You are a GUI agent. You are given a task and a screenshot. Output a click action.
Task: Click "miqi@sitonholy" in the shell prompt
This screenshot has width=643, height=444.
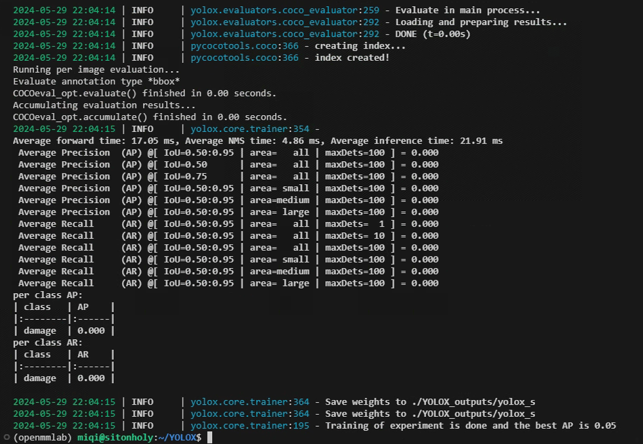pos(114,437)
